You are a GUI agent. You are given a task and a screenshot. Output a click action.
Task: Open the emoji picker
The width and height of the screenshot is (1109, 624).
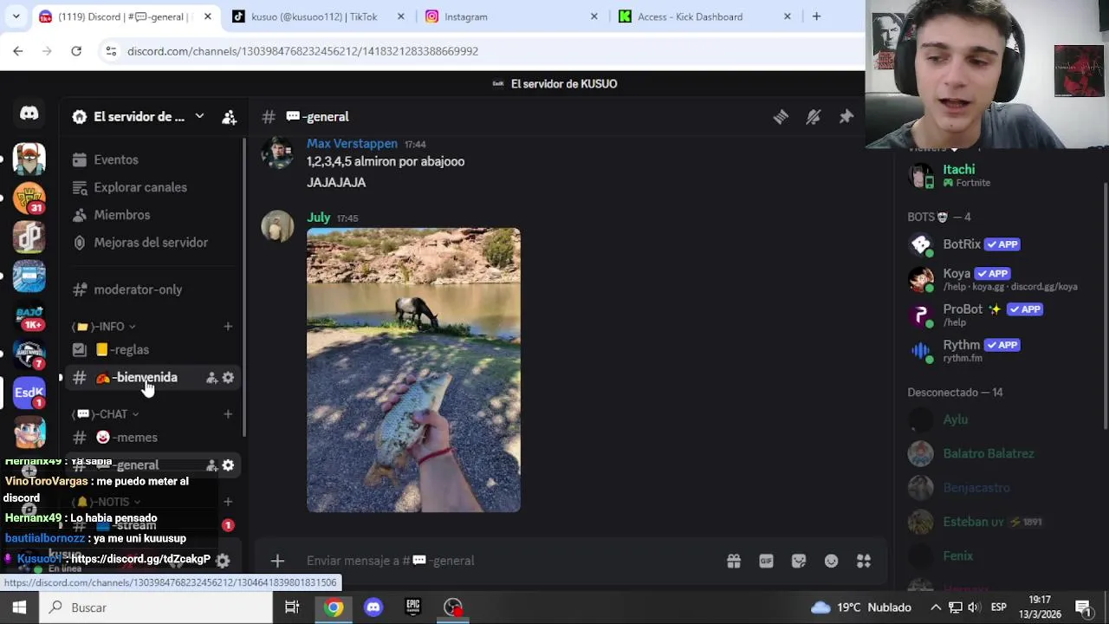pos(831,561)
